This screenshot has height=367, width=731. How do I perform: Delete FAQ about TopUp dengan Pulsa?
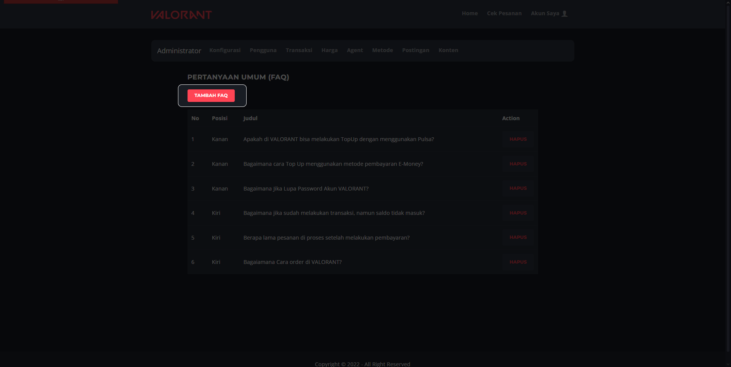518,139
